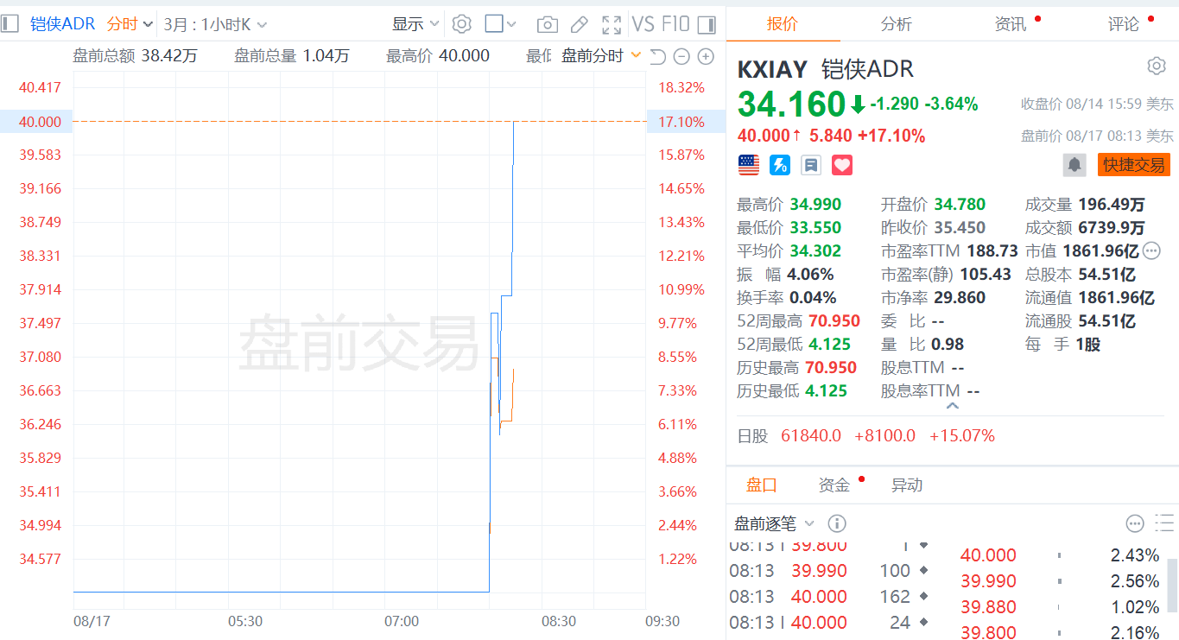Expand the 盘前逐笔 dropdown
This screenshot has height=640, width=1179.
774,523
